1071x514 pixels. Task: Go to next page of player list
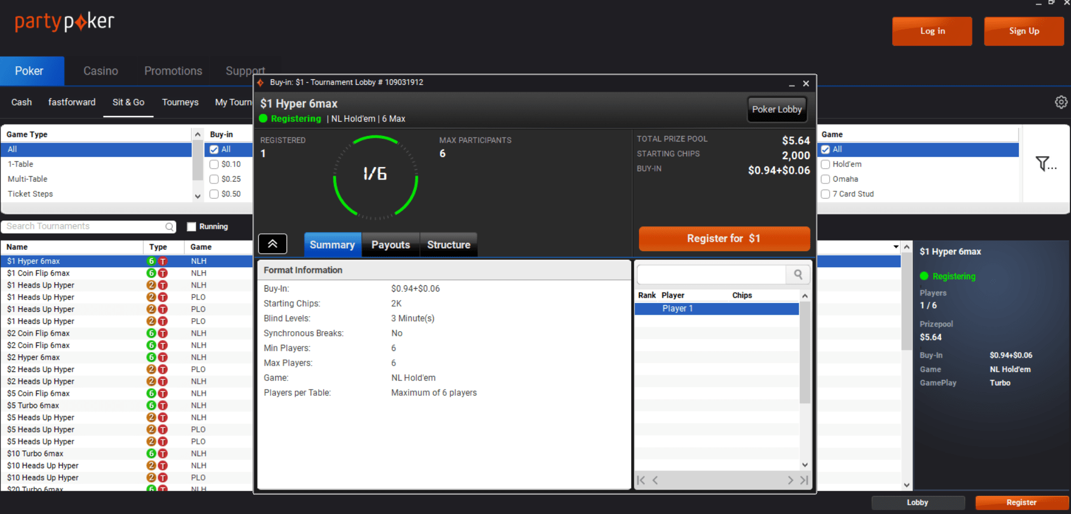tap(790, 480)
